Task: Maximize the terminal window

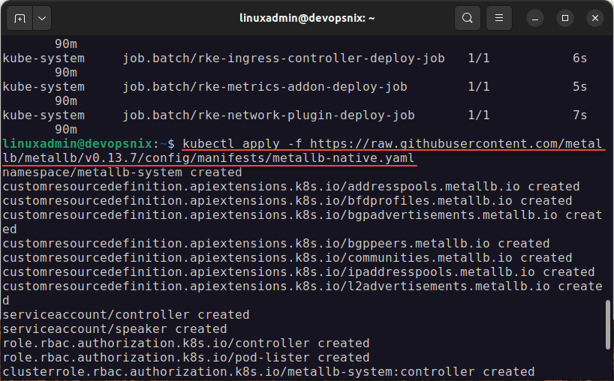Action: [565, 18]
